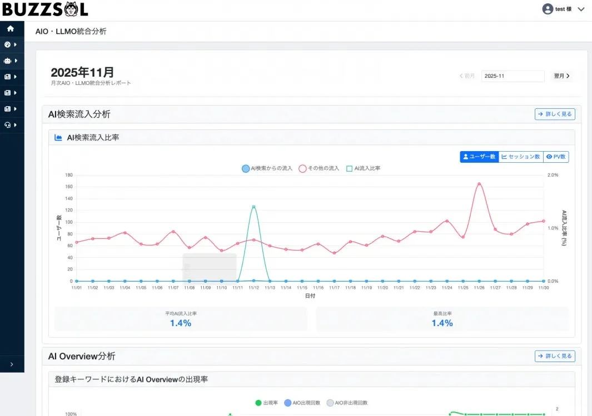
Task: Expand the robot sidebar item's submenu chevron
Action: click(x=15, y=61)
